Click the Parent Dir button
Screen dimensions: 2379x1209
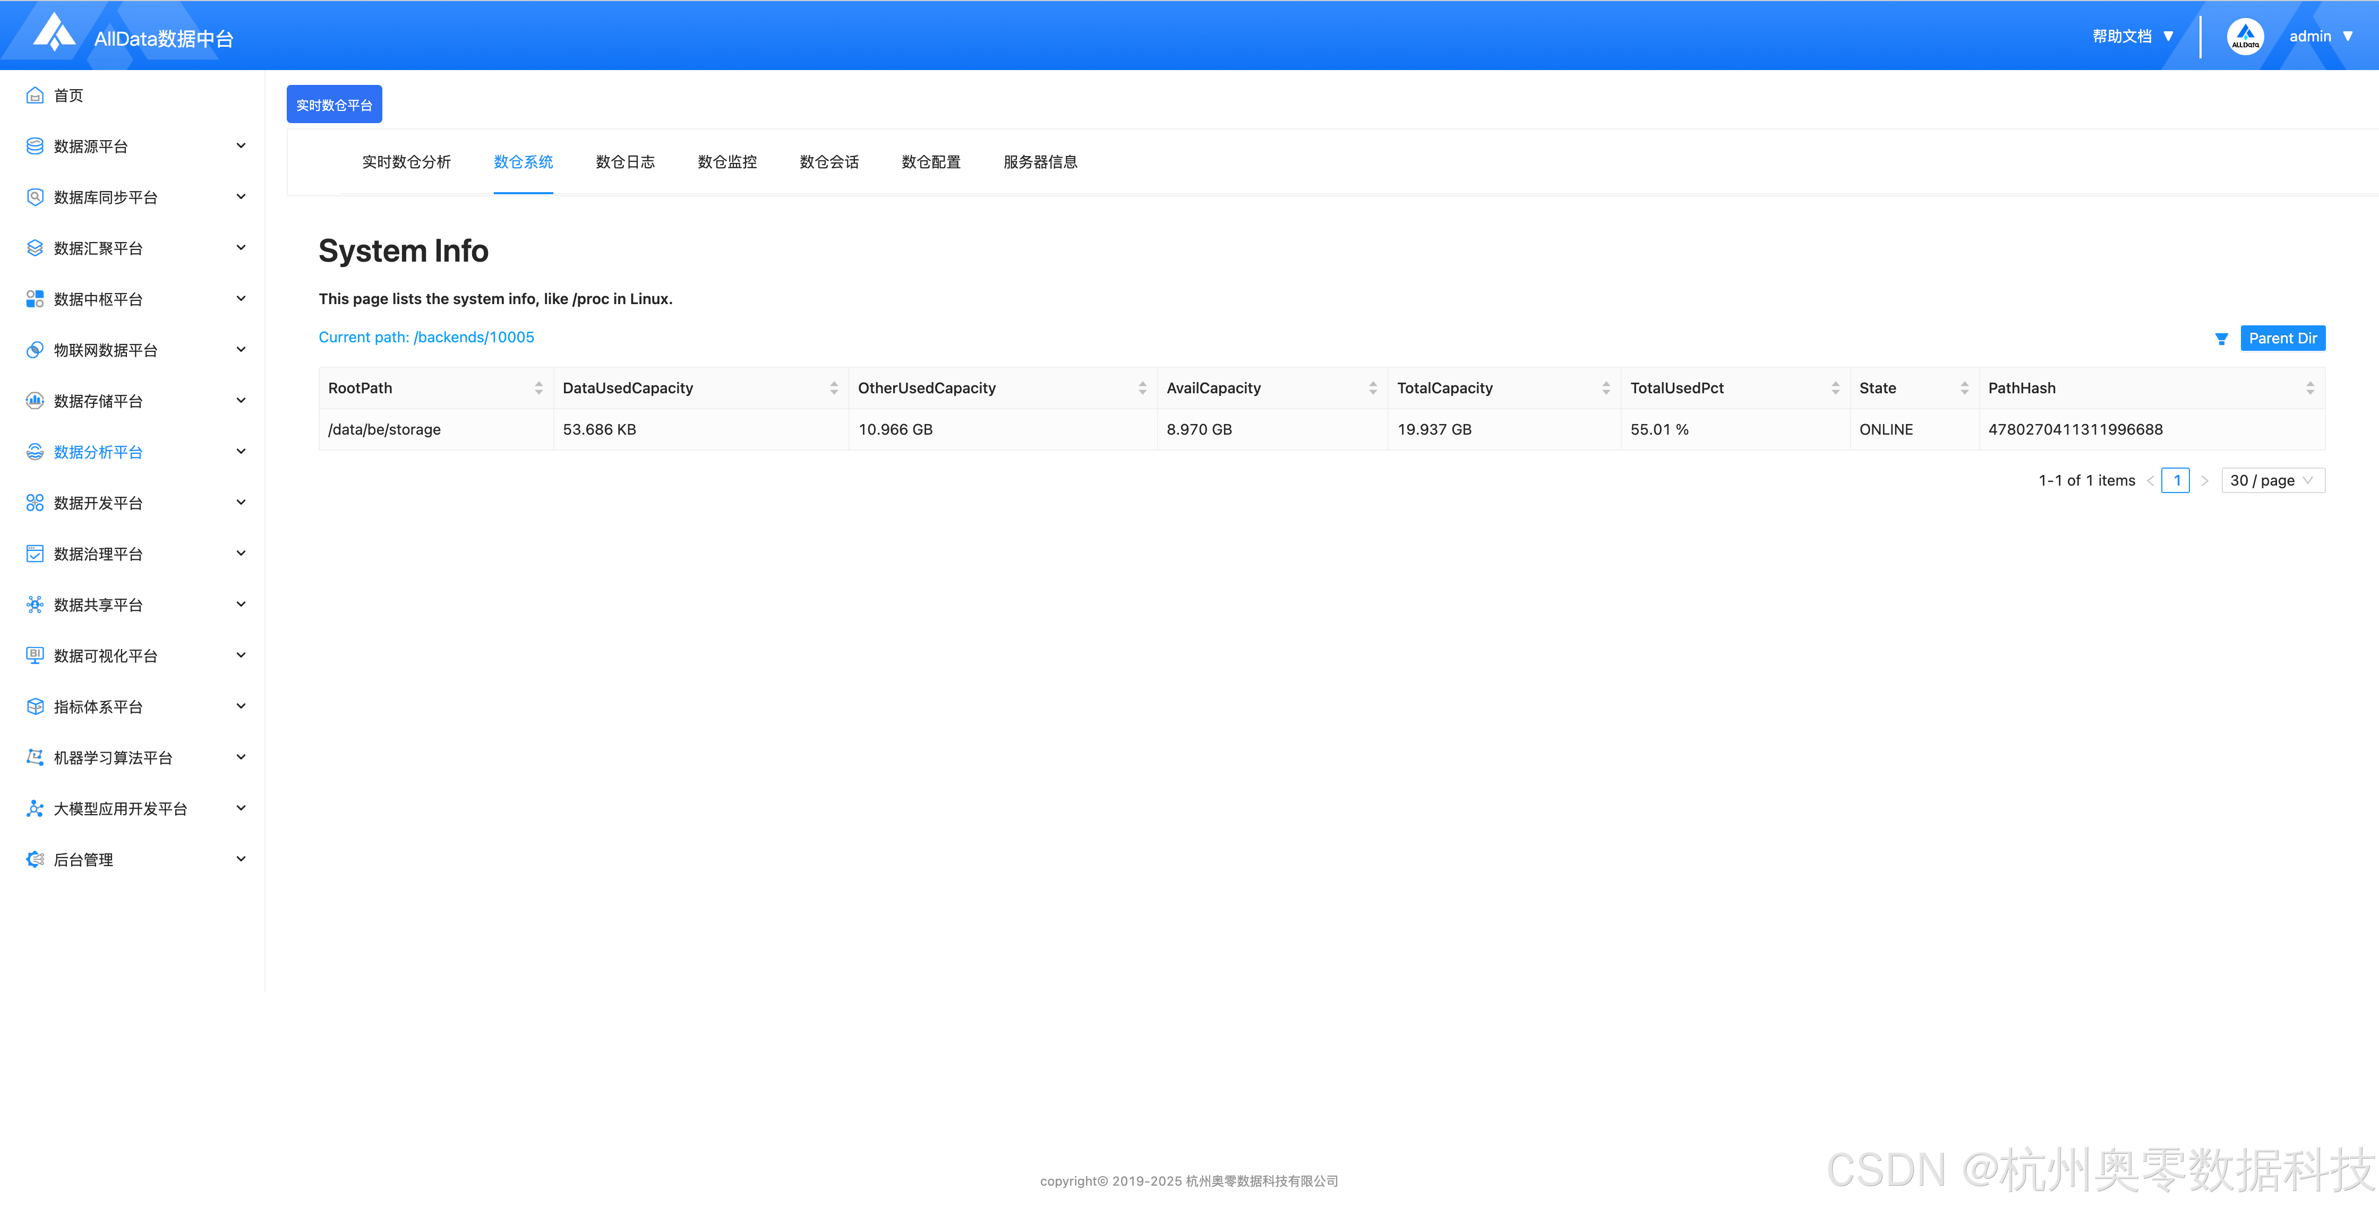click(2282, 338)
